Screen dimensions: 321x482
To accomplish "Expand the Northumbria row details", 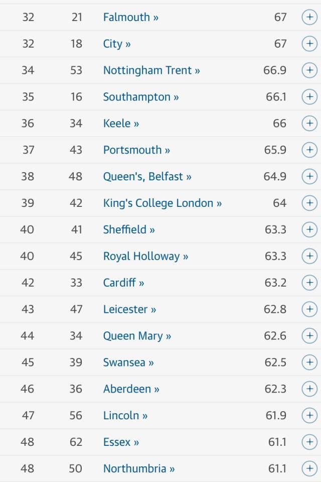I will [309, 469].
